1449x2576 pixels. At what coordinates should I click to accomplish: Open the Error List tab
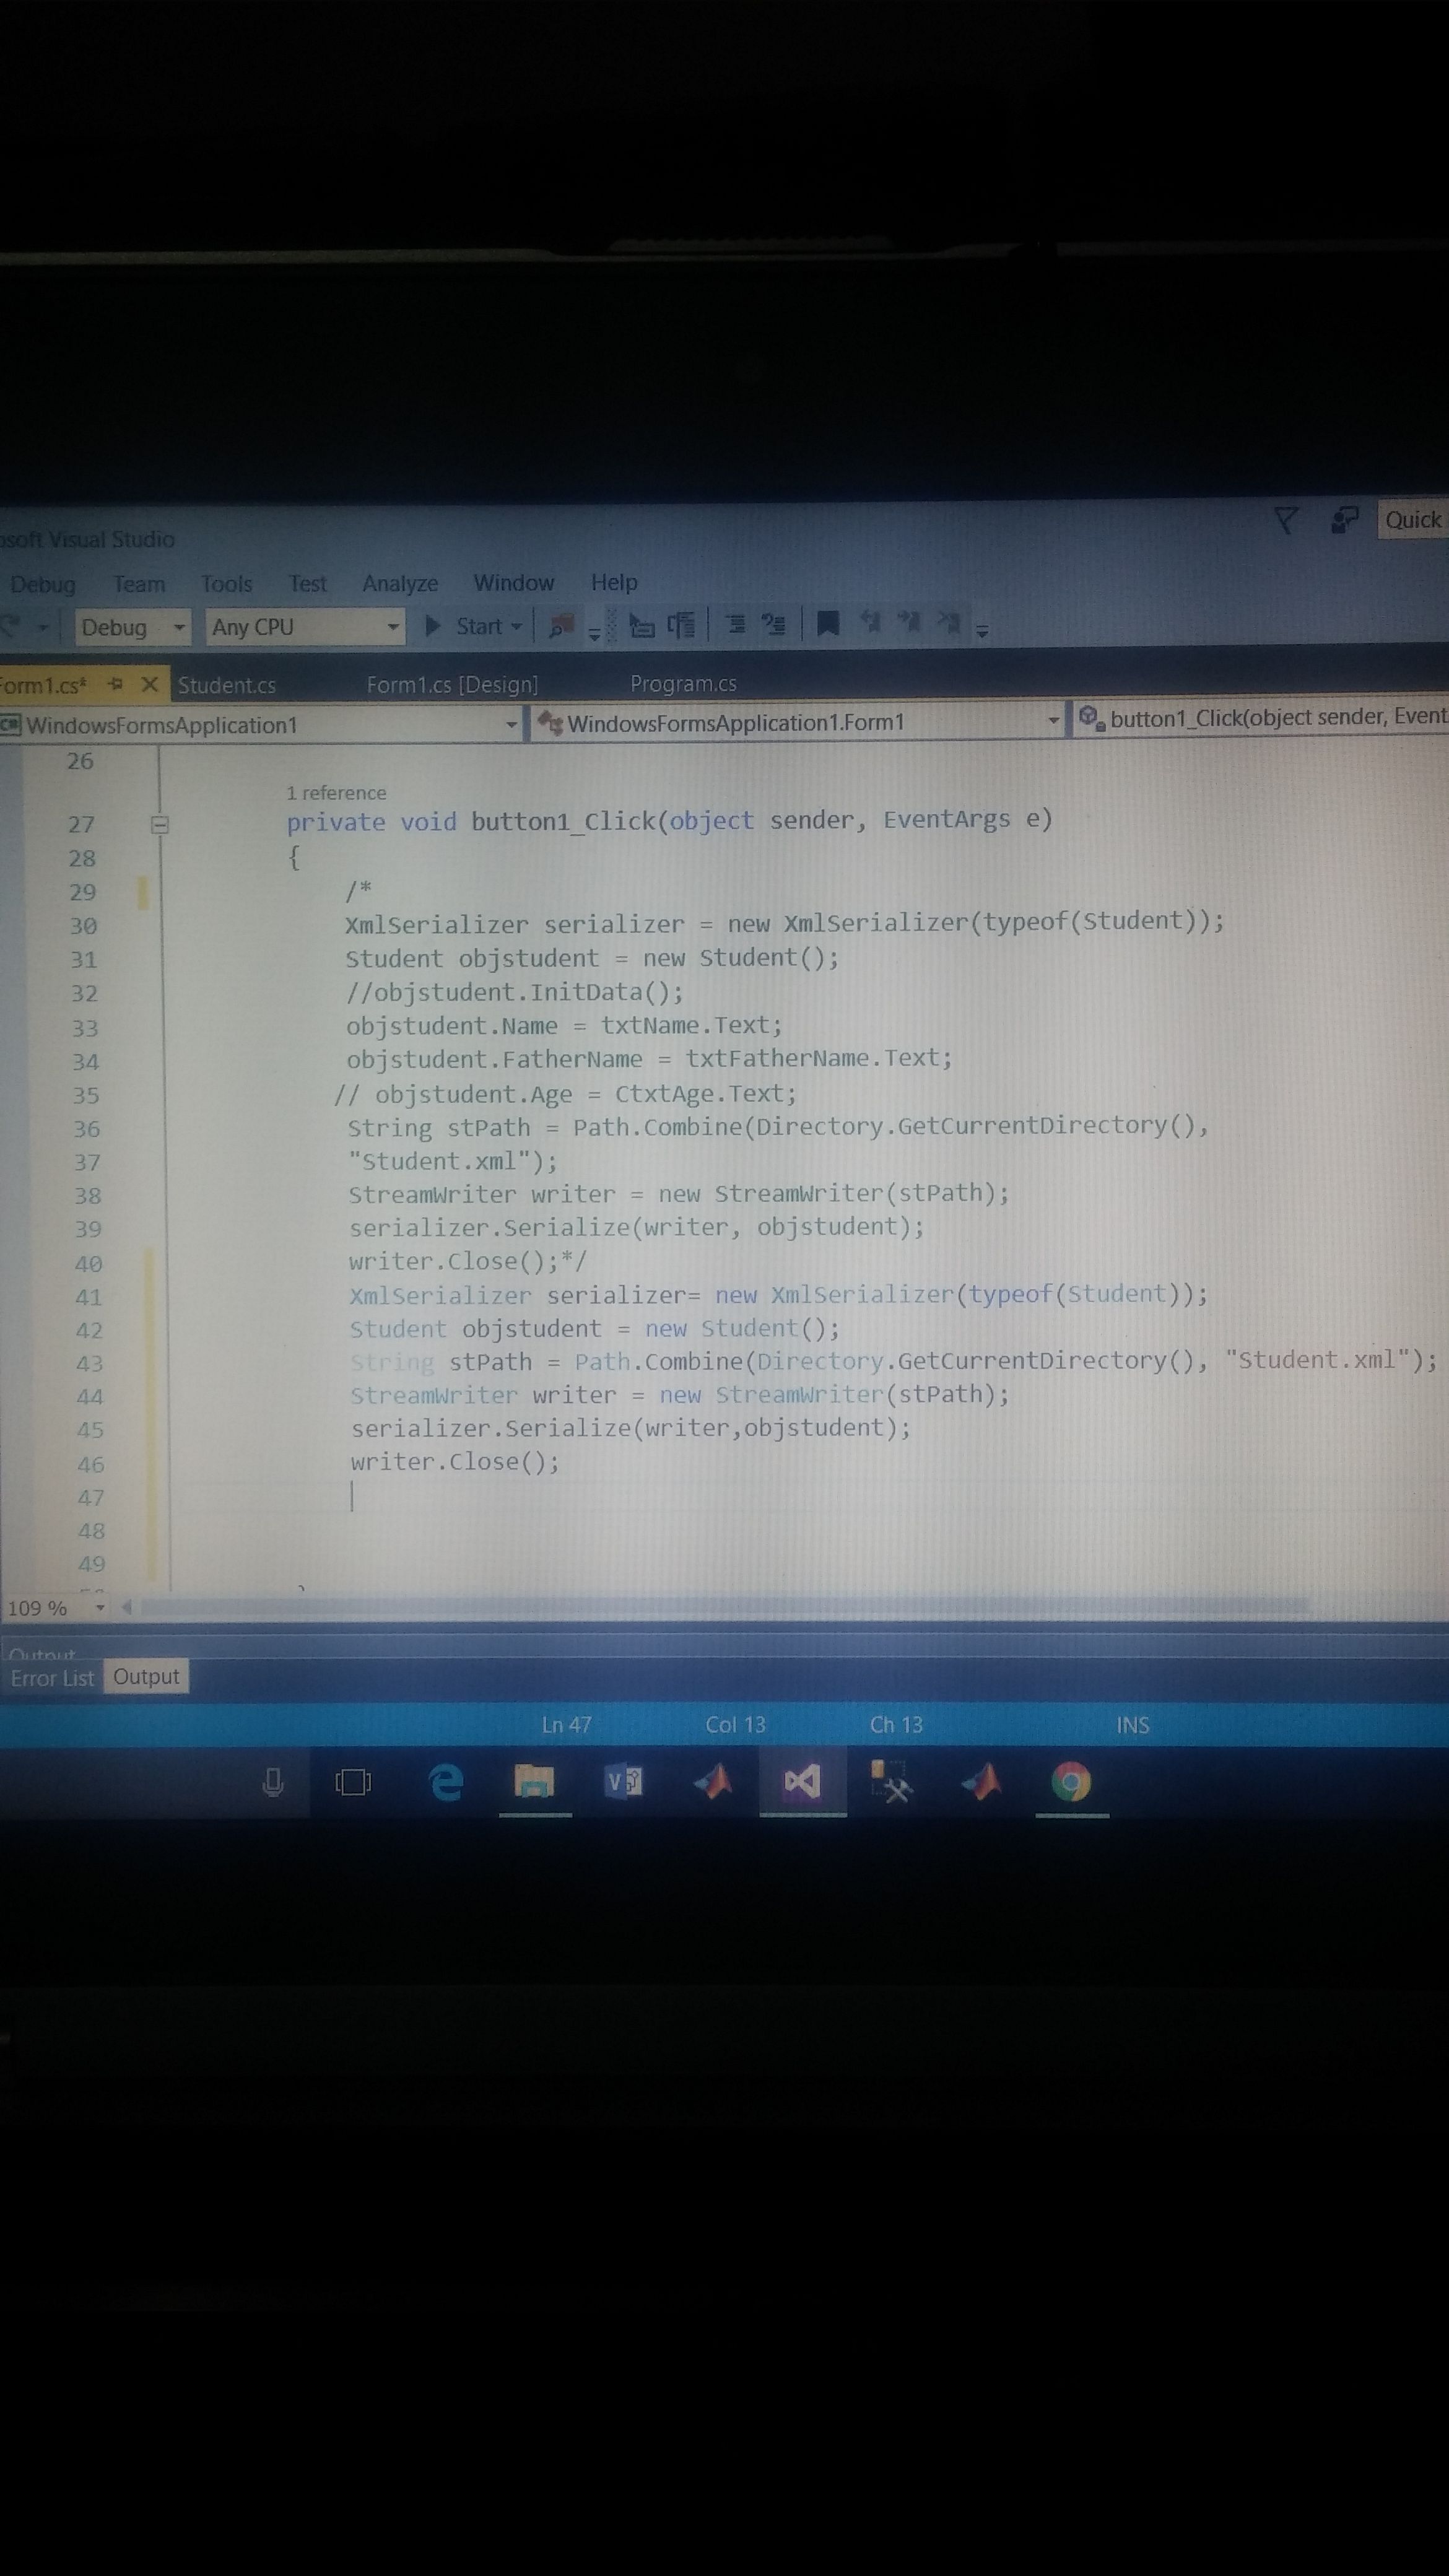tap(53, 1678)
